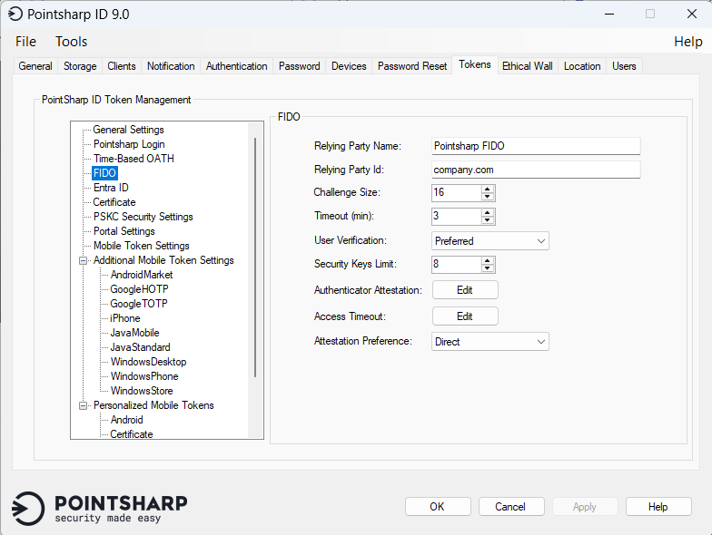The width and height of the screenshot is (712, 535).
Task: Select Personalized Mobile Tokens node
Action: point(153,405)
